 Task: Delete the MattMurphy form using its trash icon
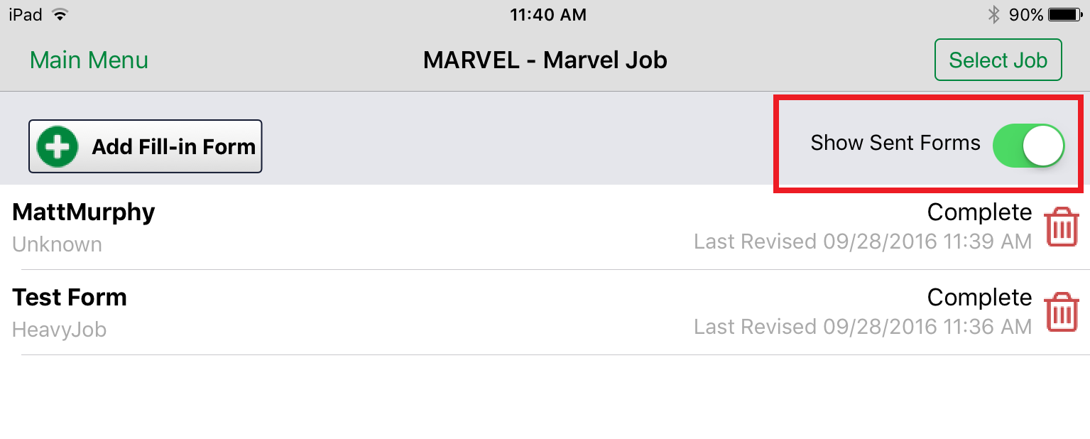[x=1062, y=226]
